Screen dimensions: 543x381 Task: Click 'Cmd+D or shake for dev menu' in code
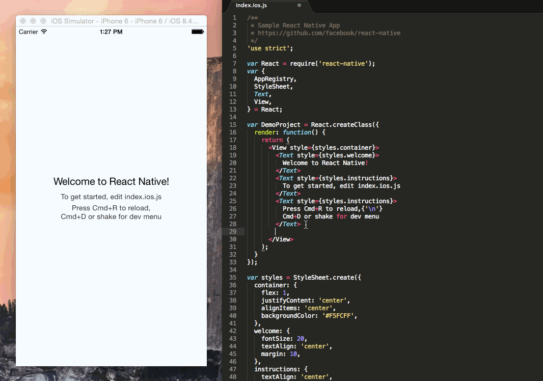pyautogui.click(x=331, y=216)
